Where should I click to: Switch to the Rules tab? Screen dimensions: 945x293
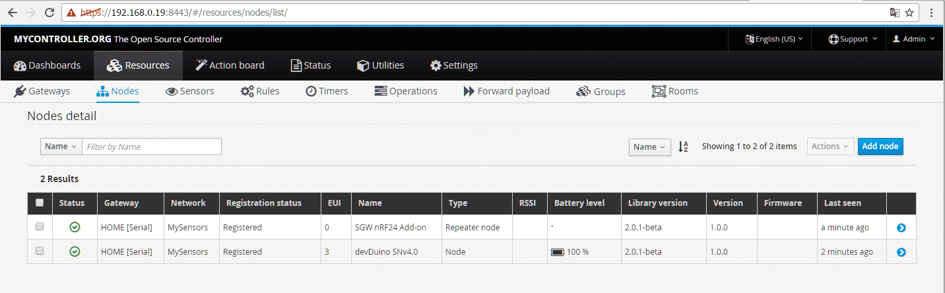[260, 91]
